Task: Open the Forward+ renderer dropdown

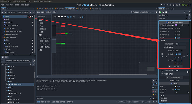Action: [186, 5]
